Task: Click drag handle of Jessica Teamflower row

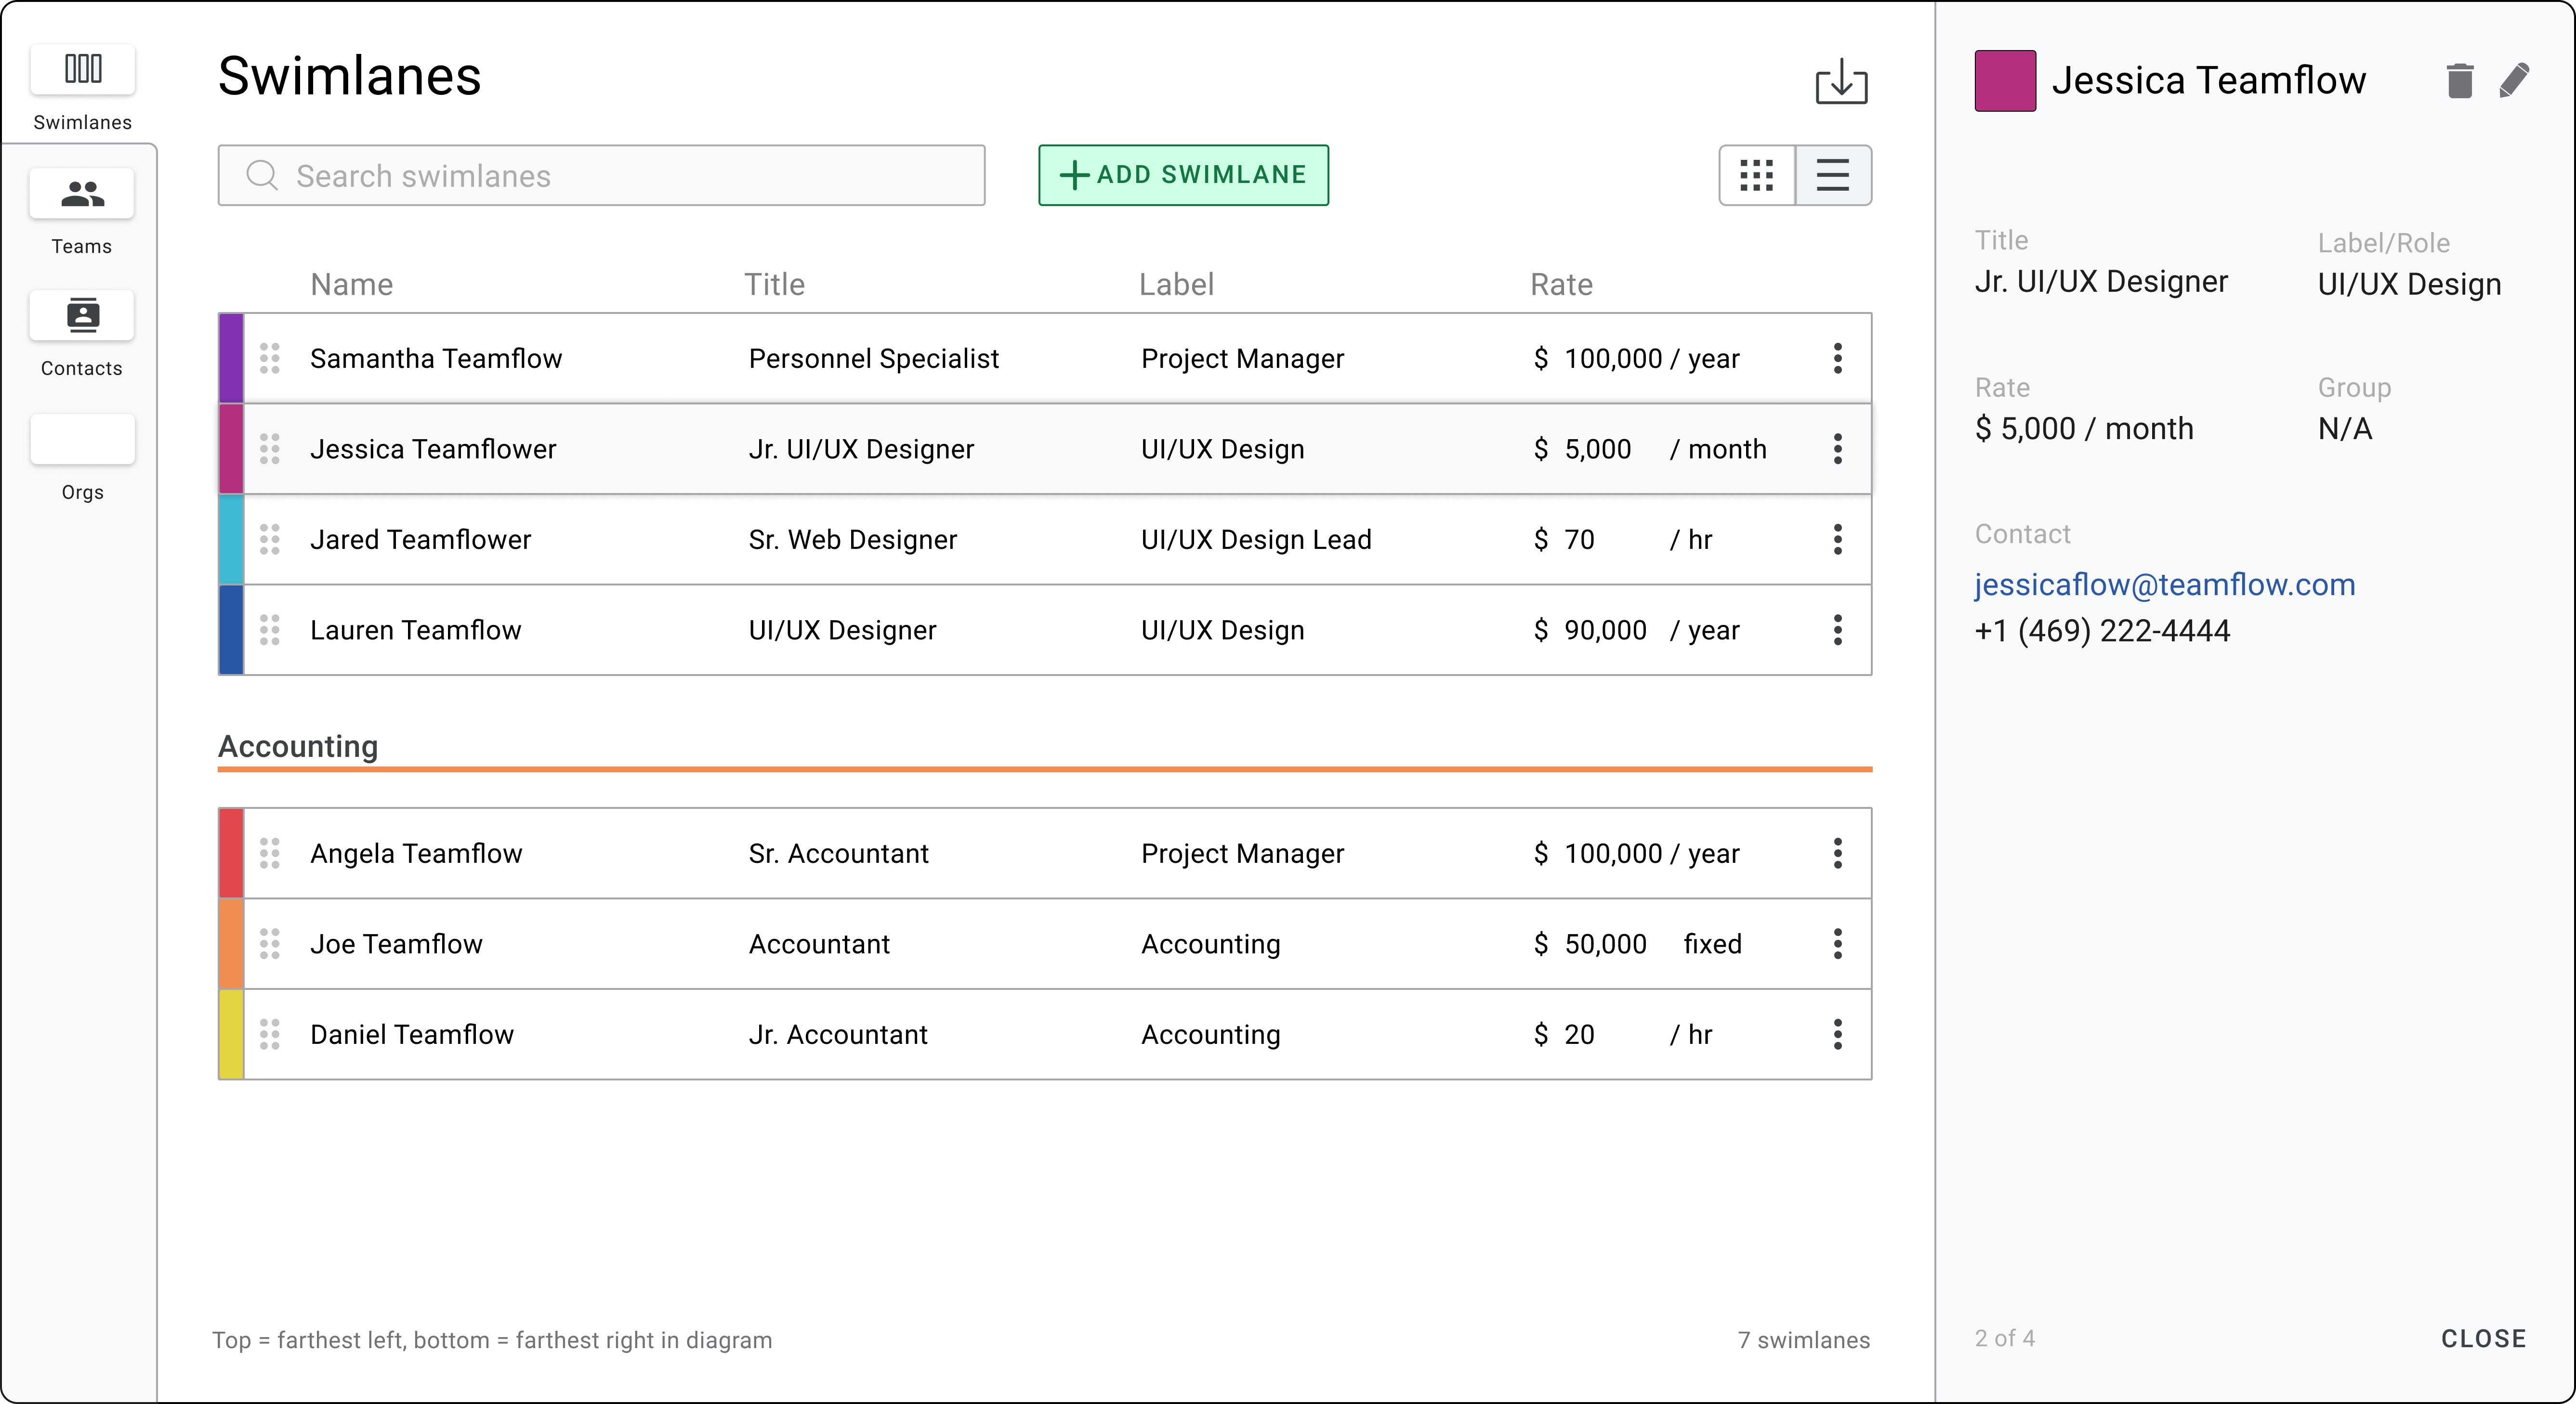Action: pos(270,449)
